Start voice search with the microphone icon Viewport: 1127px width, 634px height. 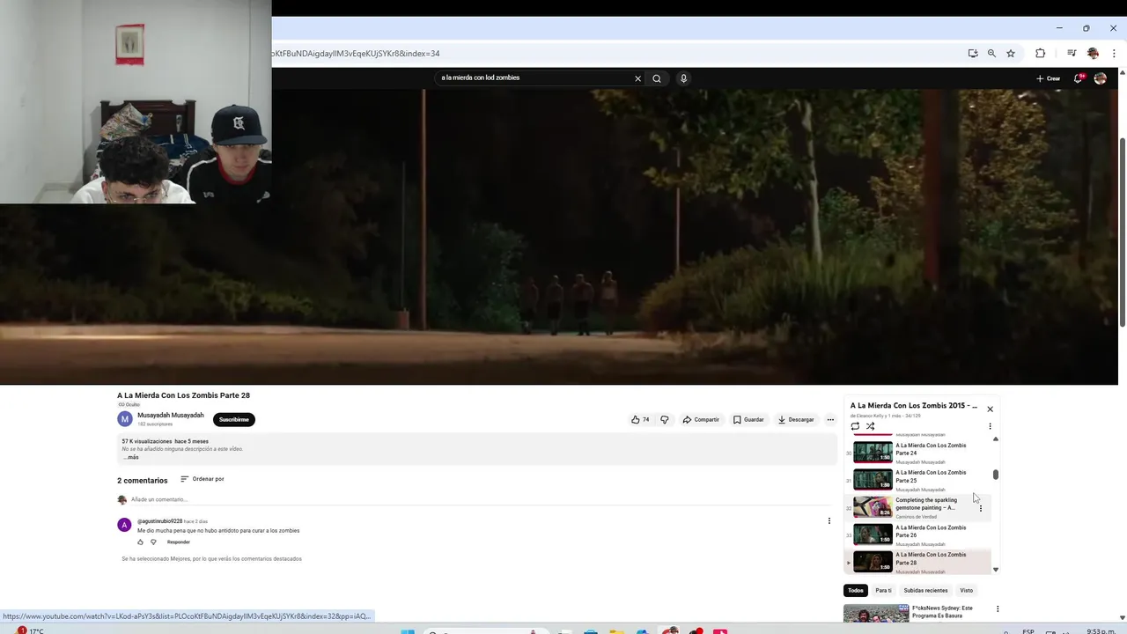pos(683,78)
